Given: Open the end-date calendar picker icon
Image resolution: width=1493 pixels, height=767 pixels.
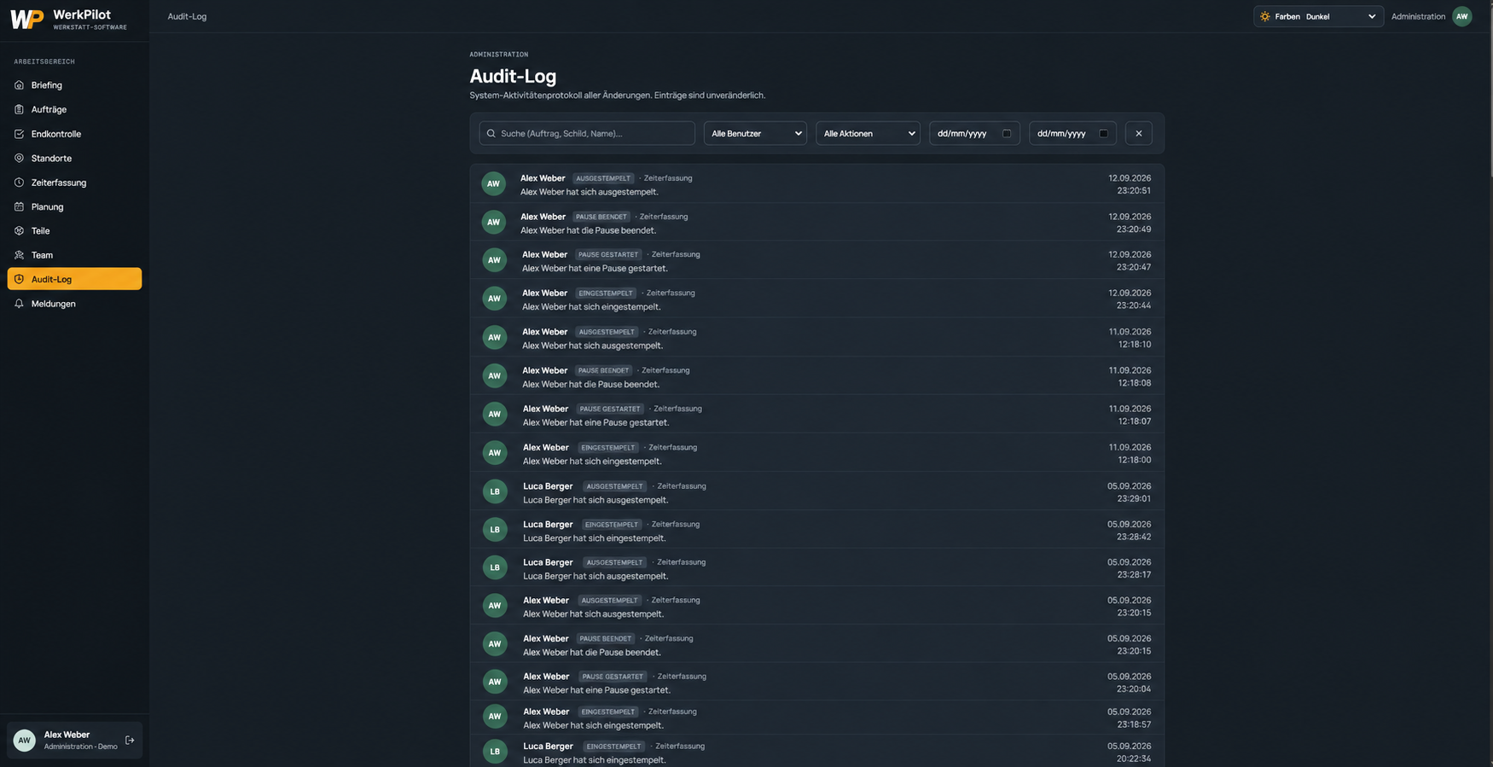Looking at the screenshot, I should point(1103,133).
